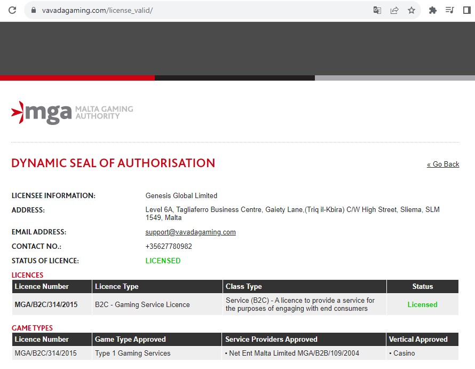Click the CONTACT NO. label

(x=36, y=246)
